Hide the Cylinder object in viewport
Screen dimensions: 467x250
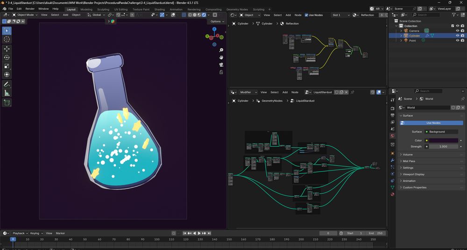point(457,36)
